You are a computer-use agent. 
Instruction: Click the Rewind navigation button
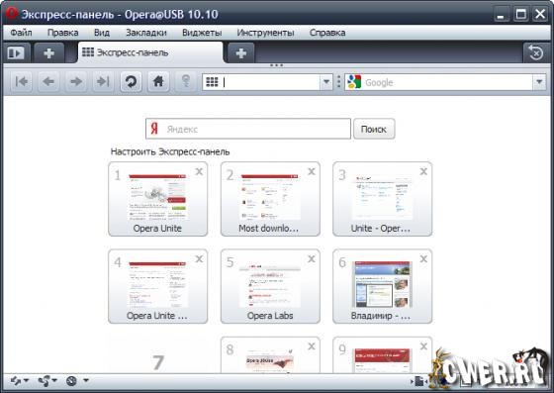pos(22,82)
